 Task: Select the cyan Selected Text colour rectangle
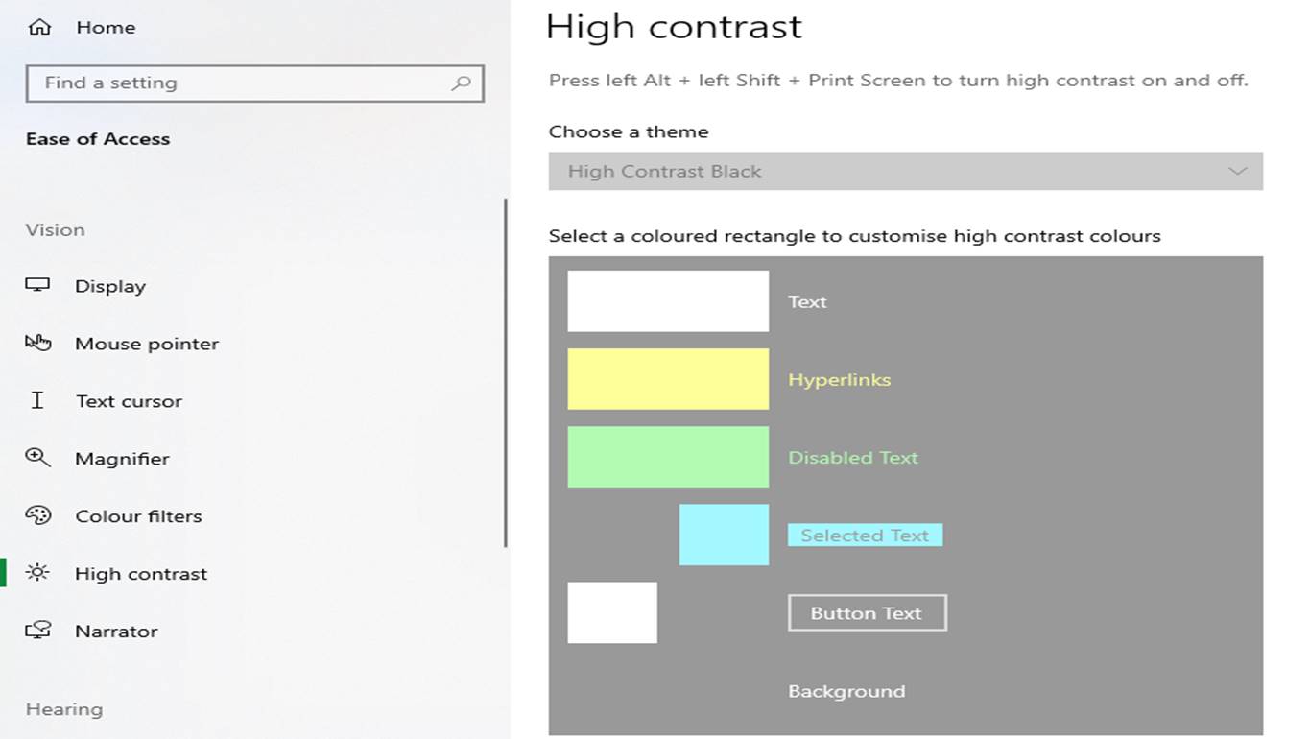pyautogui.click(x=724, y=535)
